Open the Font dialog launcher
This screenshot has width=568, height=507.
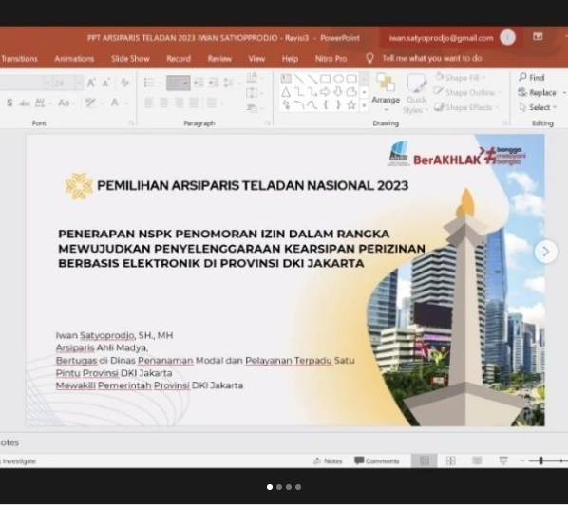pyautogui.click(x=131, y=123)
